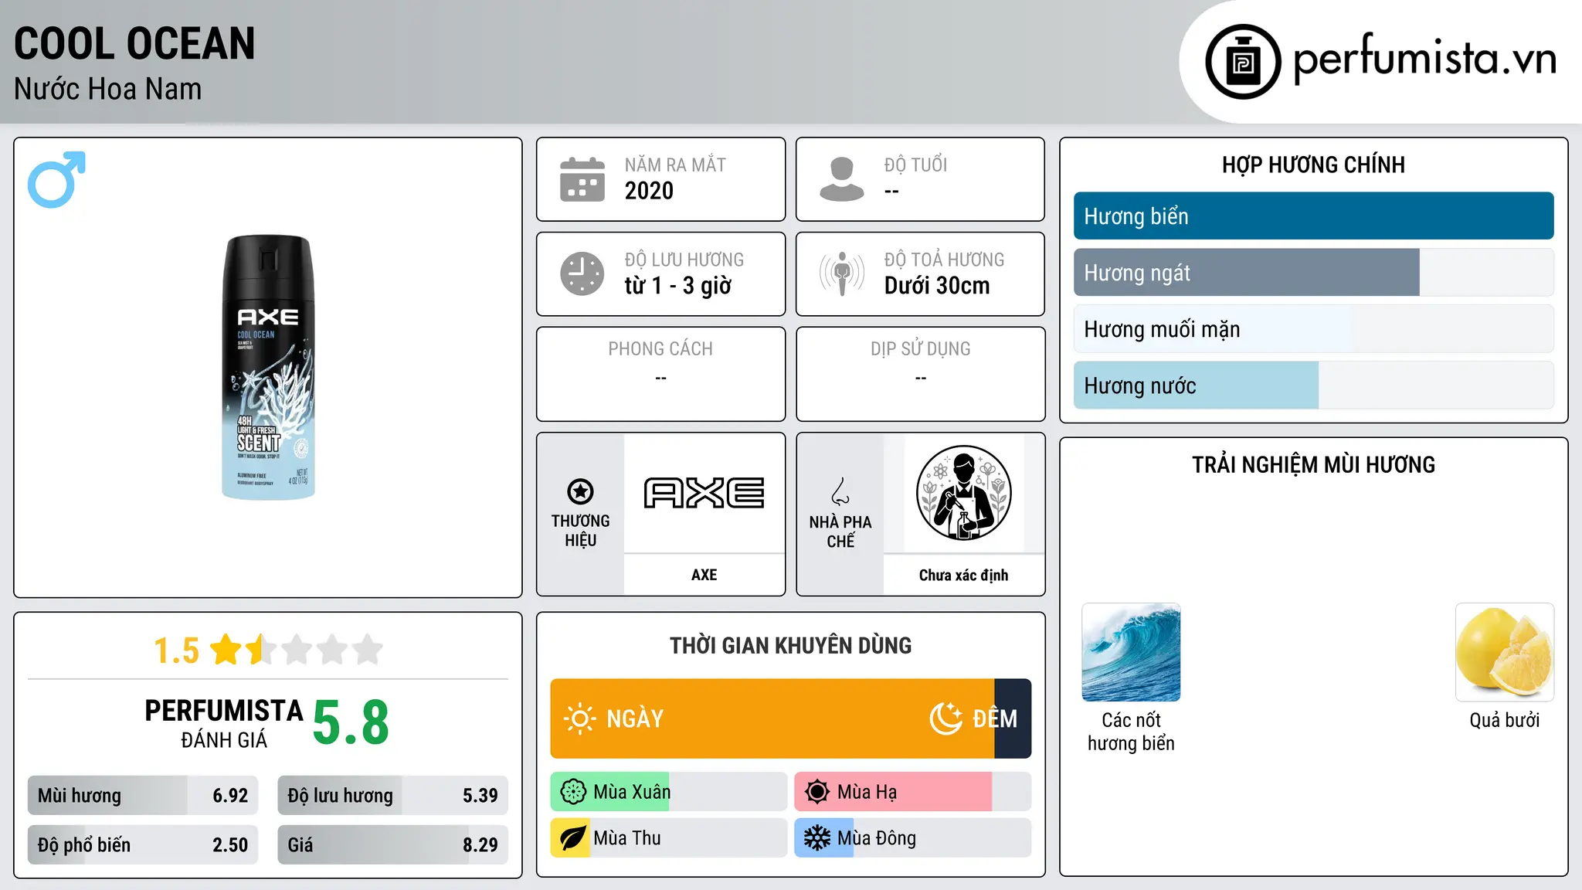Screen dimensions: 1582x890
Task: Click the calendar icon beside Năm ra mắt
Action: [582, 179]
